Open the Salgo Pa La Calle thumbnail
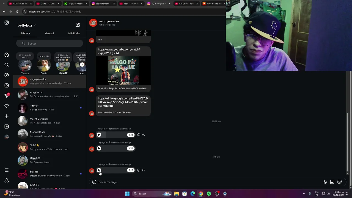Image resolution: width=352 pixels, height=198 pixels. [x=123, y=70]
